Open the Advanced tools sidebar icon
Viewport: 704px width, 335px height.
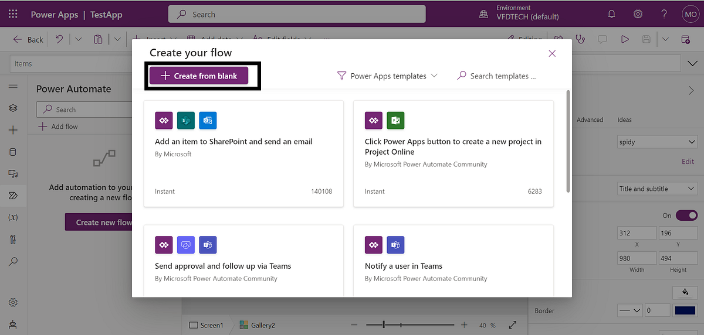(13, 240)
